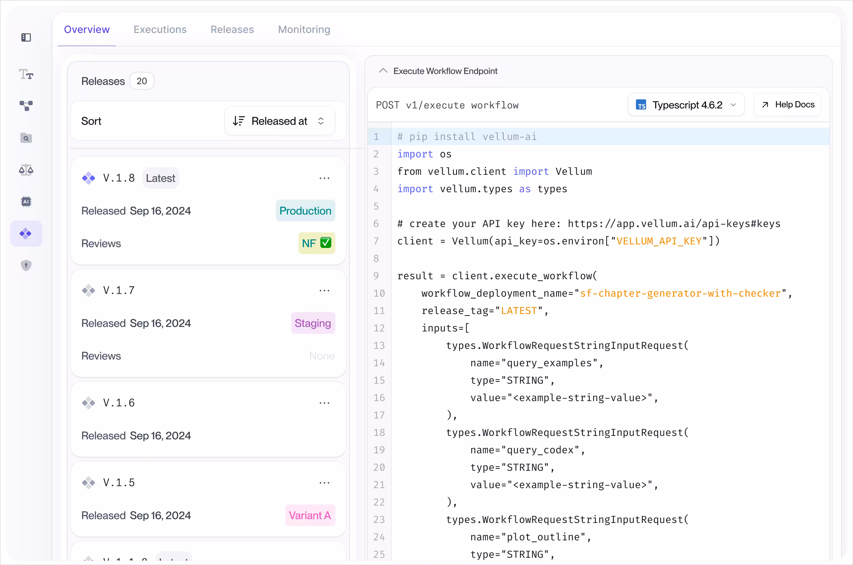
Task: Click the Variant A tag on V.1.5
Action: click(310, 515)
